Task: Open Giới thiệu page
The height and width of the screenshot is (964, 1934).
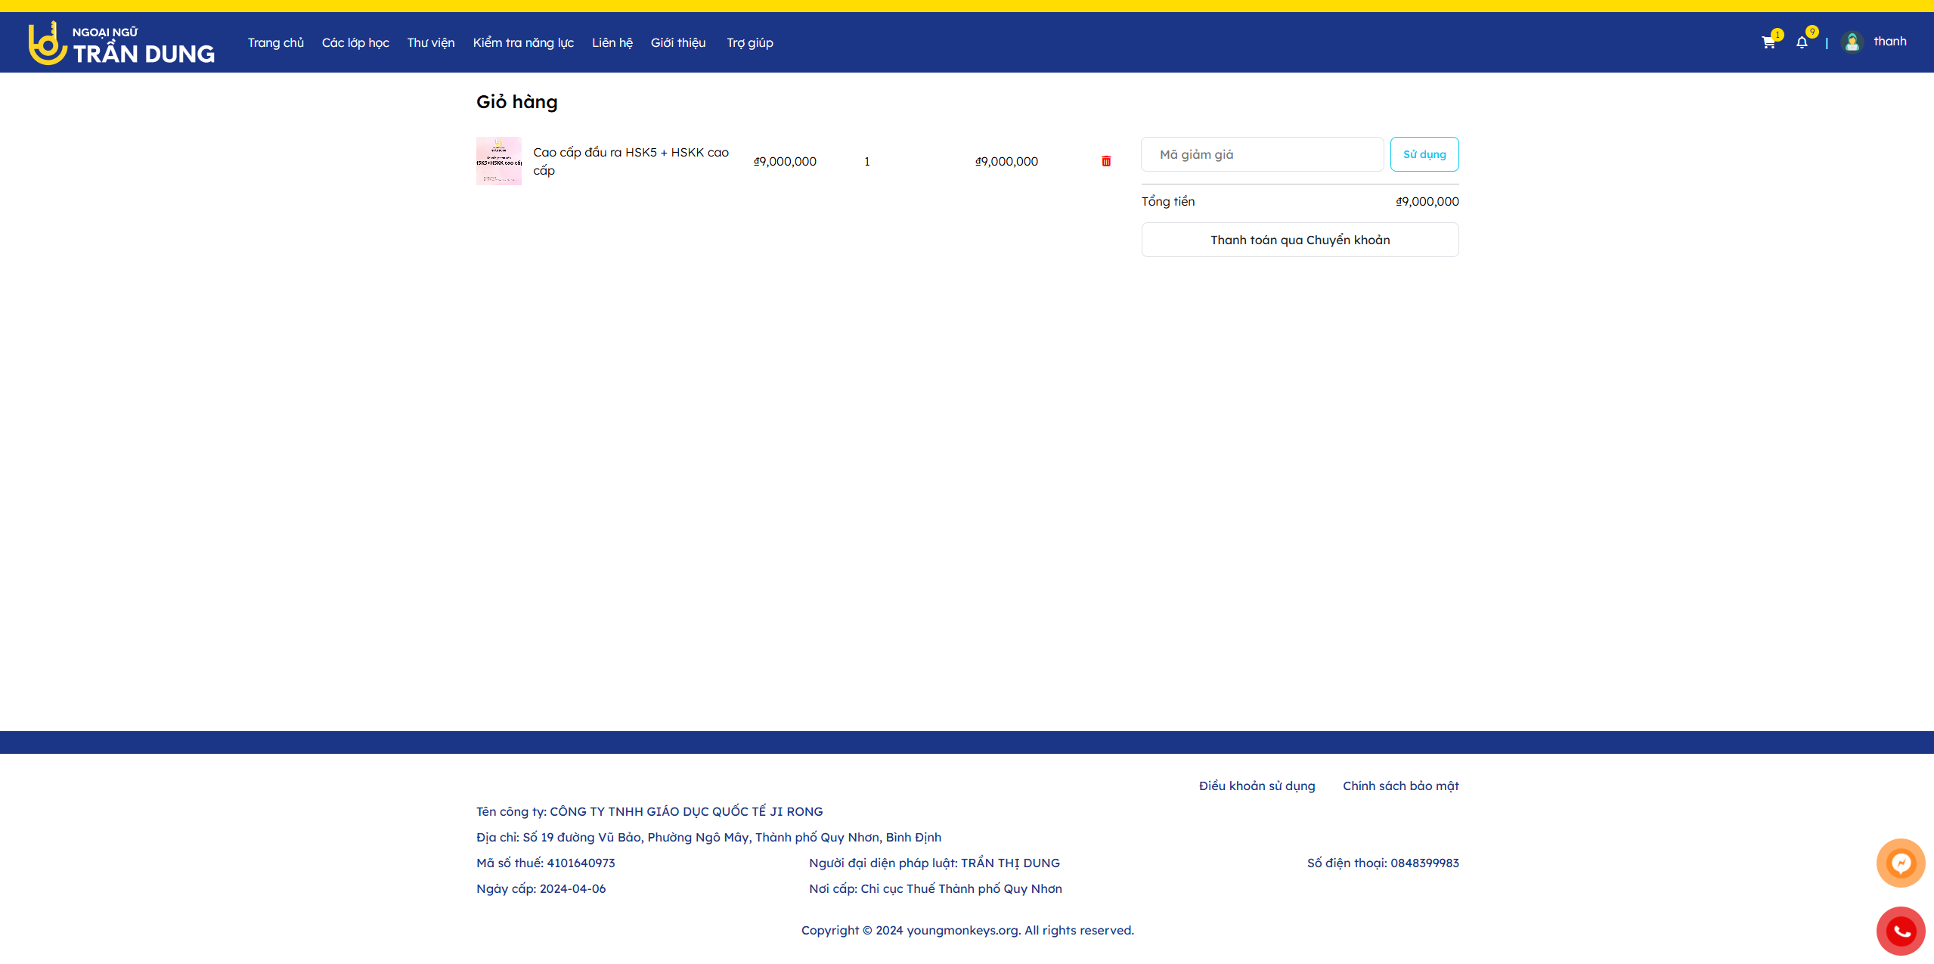Action: (x=677, y=43)
